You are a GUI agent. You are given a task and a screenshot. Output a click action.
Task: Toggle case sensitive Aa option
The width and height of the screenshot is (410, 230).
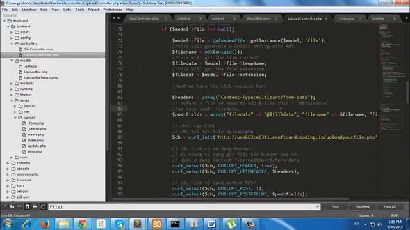click(x=12, y=207)
